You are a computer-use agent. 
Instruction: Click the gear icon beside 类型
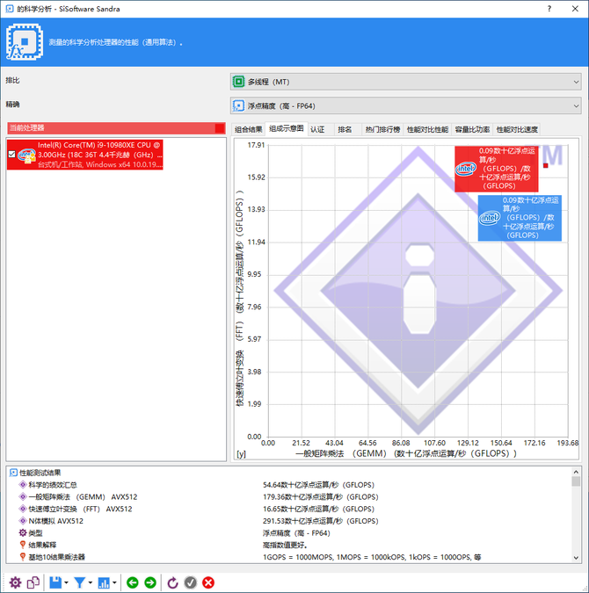(23, 533)
